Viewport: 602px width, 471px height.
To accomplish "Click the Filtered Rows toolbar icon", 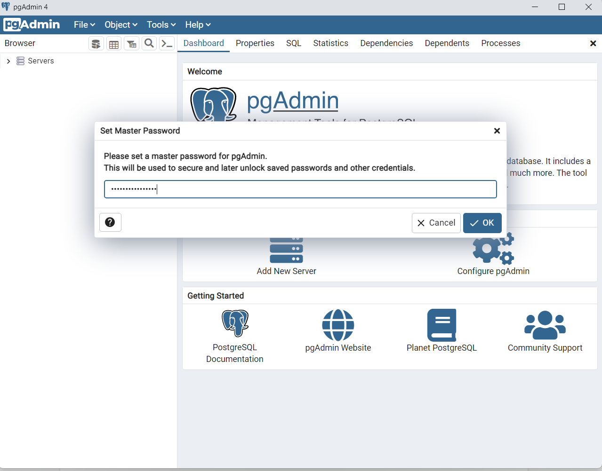I will 132,44.
